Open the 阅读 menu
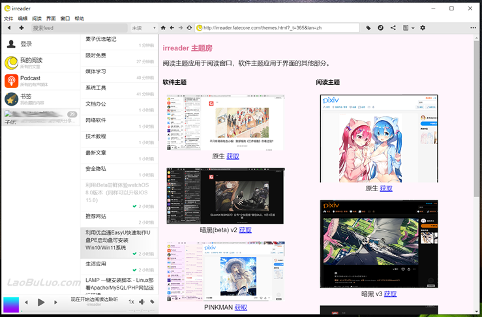Image resolution: width=482 pixels, height=317 pixels. pos(37,18)
